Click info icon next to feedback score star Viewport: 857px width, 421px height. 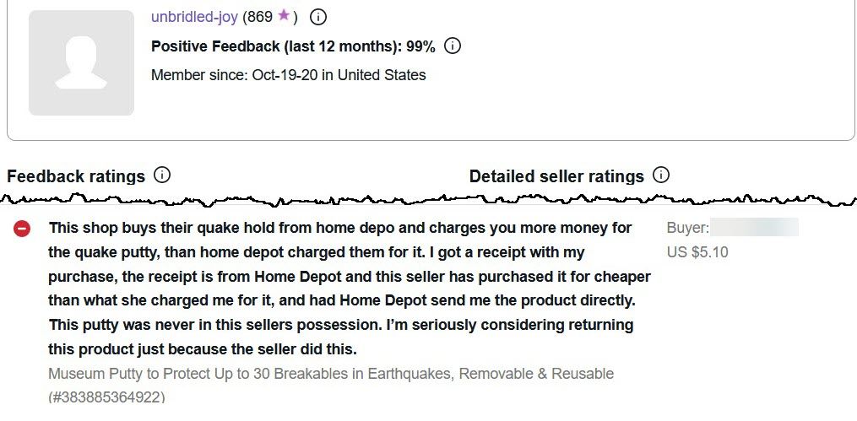(x=317, y=16)
